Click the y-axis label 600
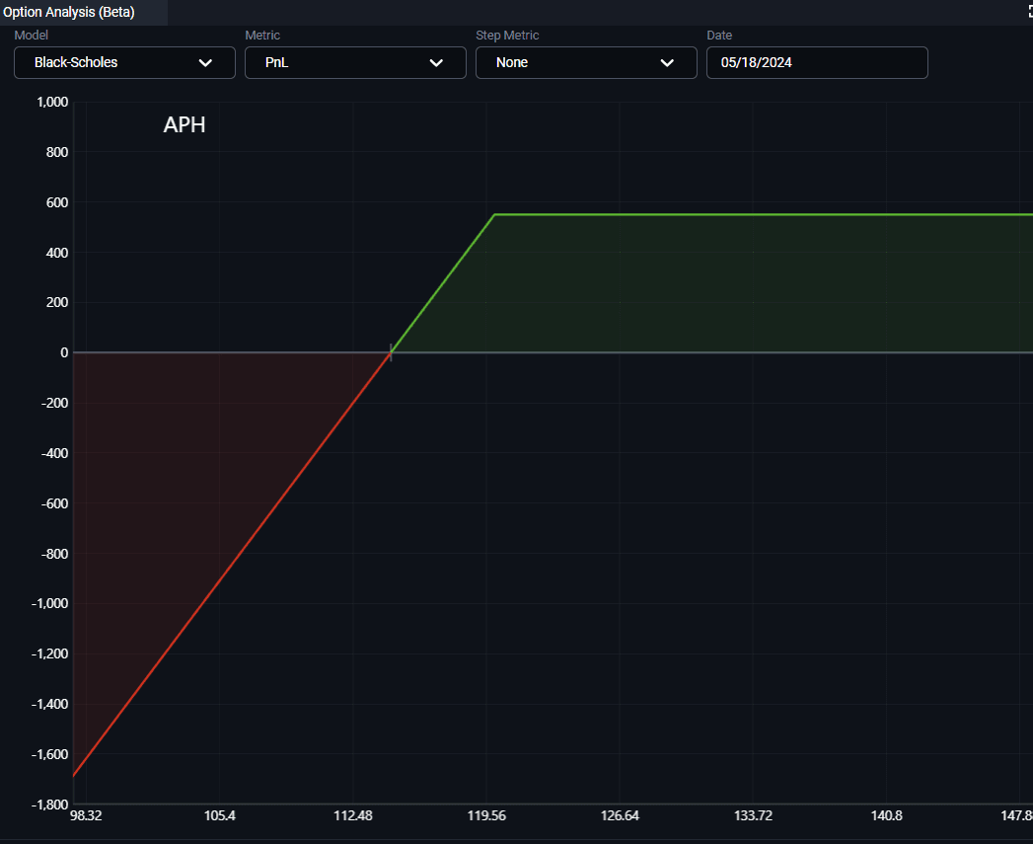The image size is (1033, 844). 57,202
